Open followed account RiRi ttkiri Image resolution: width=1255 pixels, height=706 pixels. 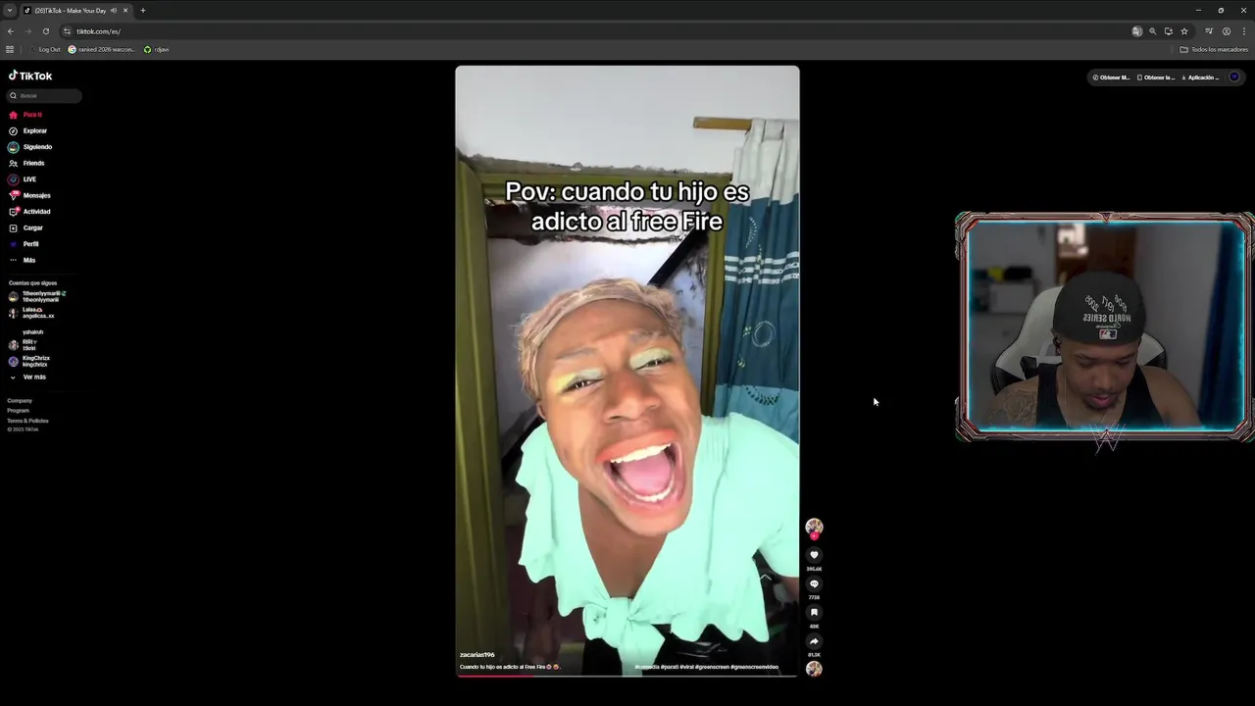click(24, 345)
